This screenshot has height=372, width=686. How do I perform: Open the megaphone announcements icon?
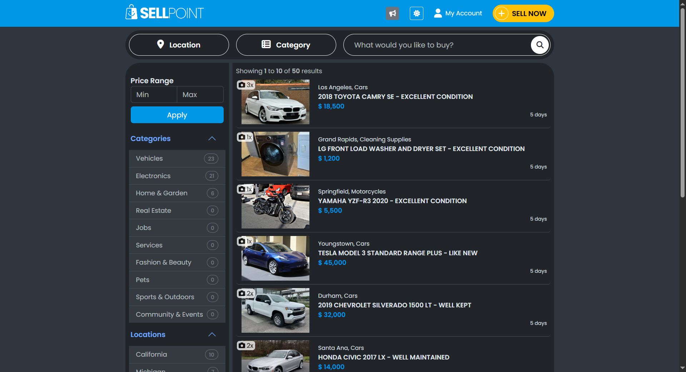pyautogui.click(x=392, y=14)
